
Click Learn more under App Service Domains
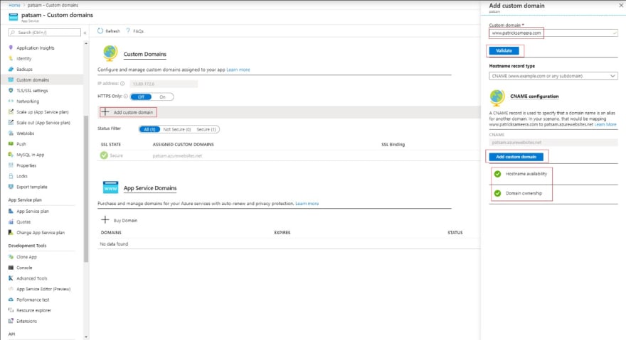click(307, 204)
